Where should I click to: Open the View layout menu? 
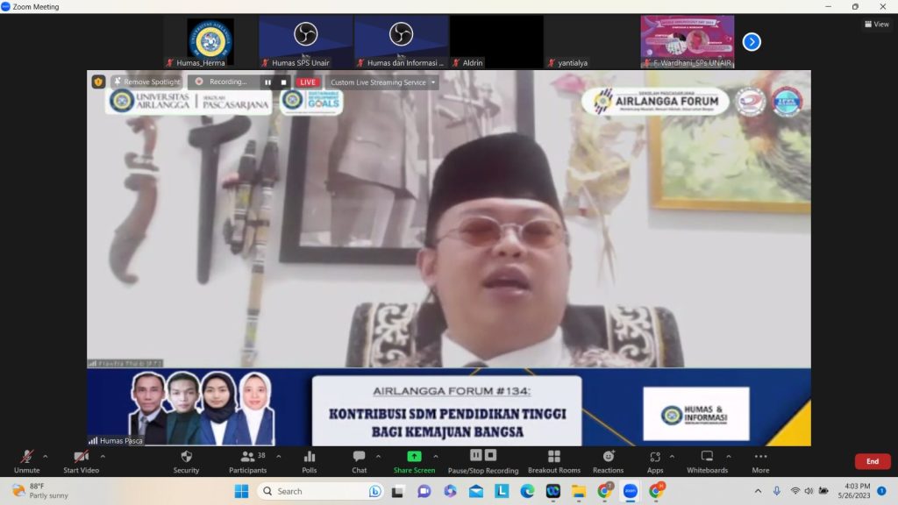(x=876, y=24)
